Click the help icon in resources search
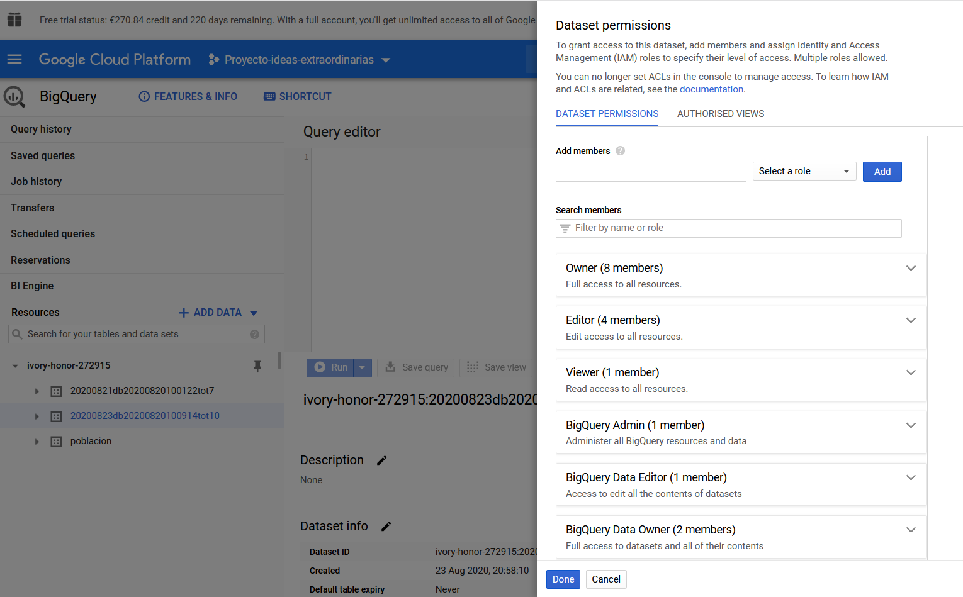Image resolution: width=963 pixels, height=597 pixels. click(254, 334)
